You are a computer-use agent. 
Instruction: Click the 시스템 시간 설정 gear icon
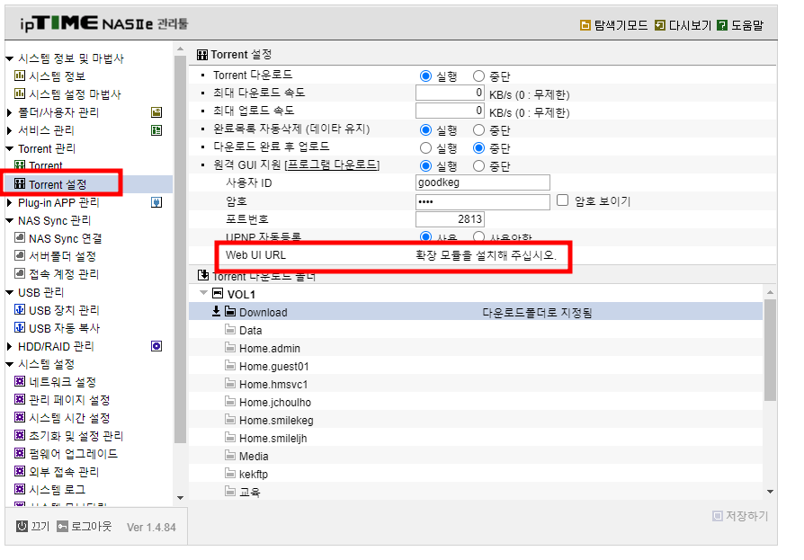tap(20, 417)
